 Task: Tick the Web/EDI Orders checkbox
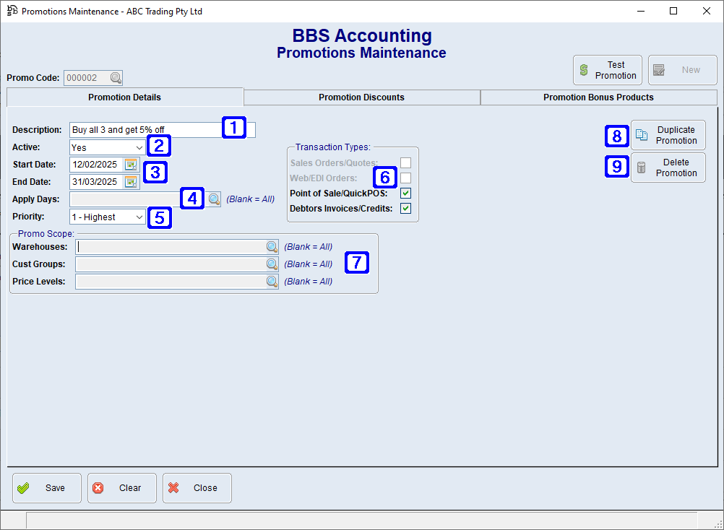[405, 178]
